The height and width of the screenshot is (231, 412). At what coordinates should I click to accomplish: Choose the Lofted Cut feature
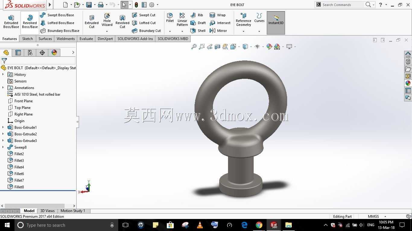(144, 23)
